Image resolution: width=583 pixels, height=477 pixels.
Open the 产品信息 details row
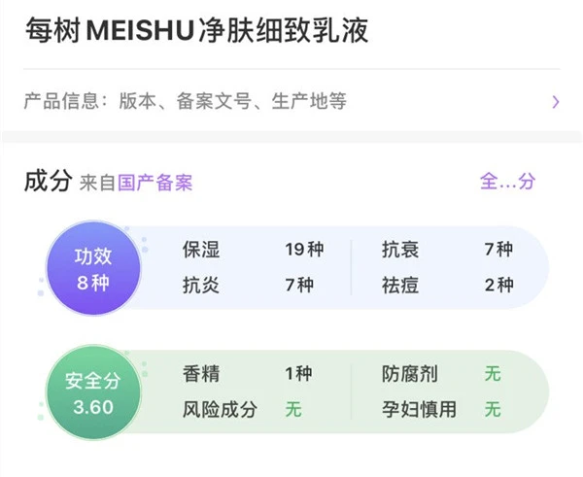pyautogui.click(x=185, y=101)
